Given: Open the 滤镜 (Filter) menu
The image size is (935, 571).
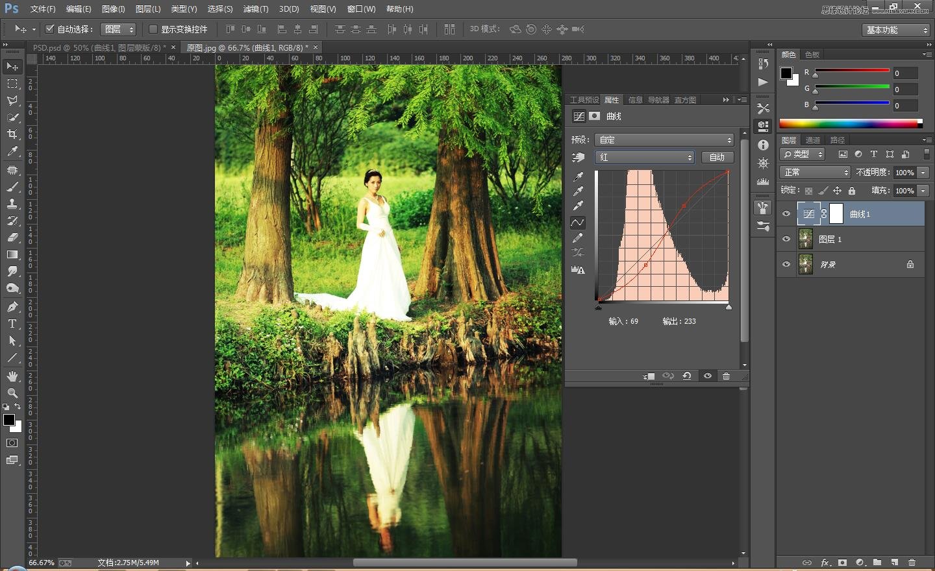Looking at the screenshot, I should click(x=255, y=9).
